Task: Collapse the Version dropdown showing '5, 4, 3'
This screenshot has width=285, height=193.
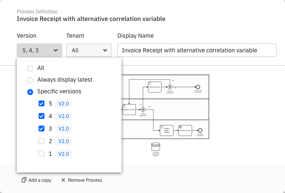Action: pyautogui.click(x=39, y=50)
